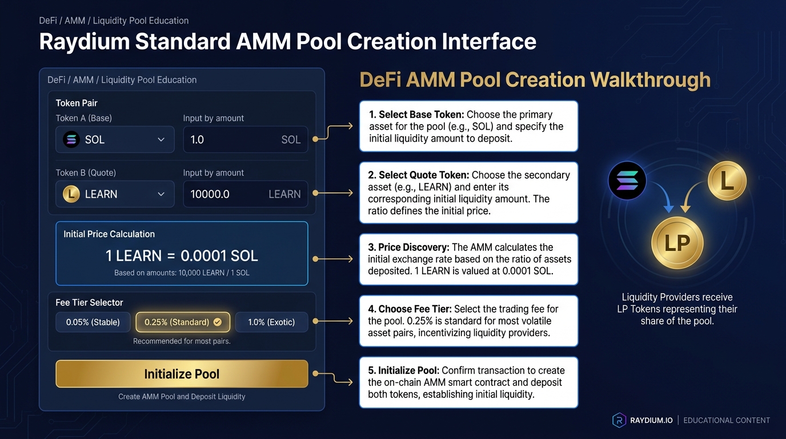Screen dimensions: 786x439
Task: Click the 'Token A (Base)' label
Action: click(x=84, y=118)
